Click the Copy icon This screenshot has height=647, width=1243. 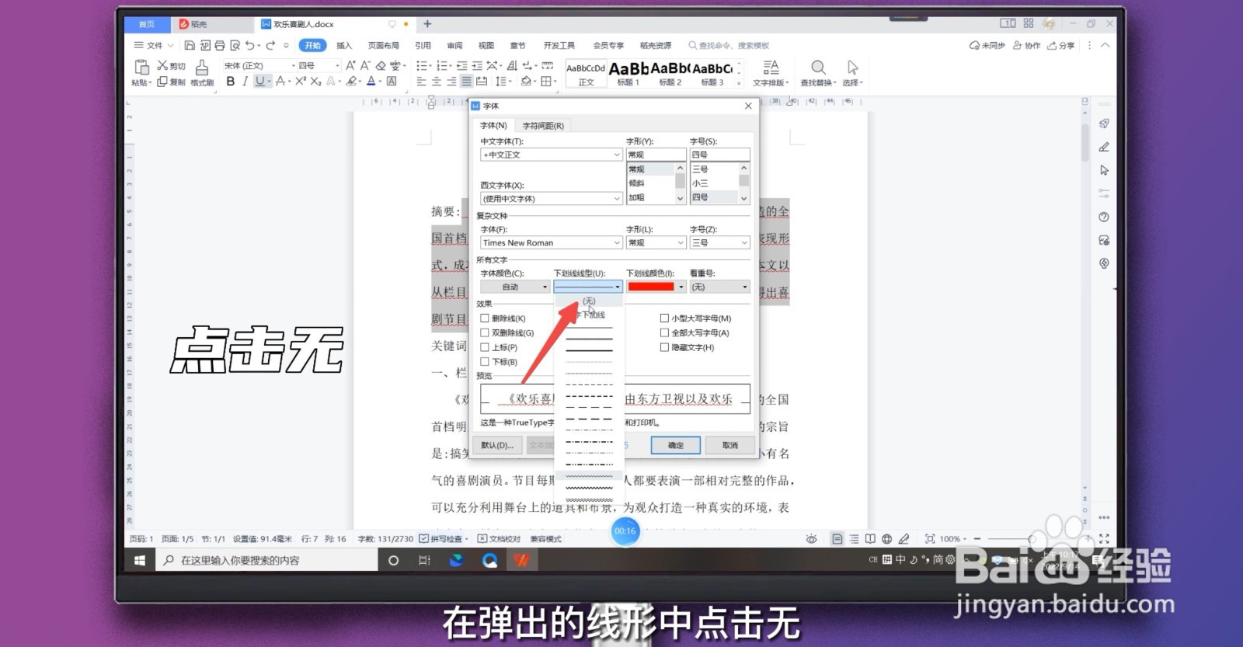(162, 82)
